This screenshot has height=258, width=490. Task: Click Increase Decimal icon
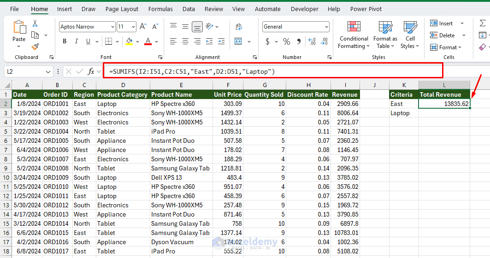pos(312,41)
